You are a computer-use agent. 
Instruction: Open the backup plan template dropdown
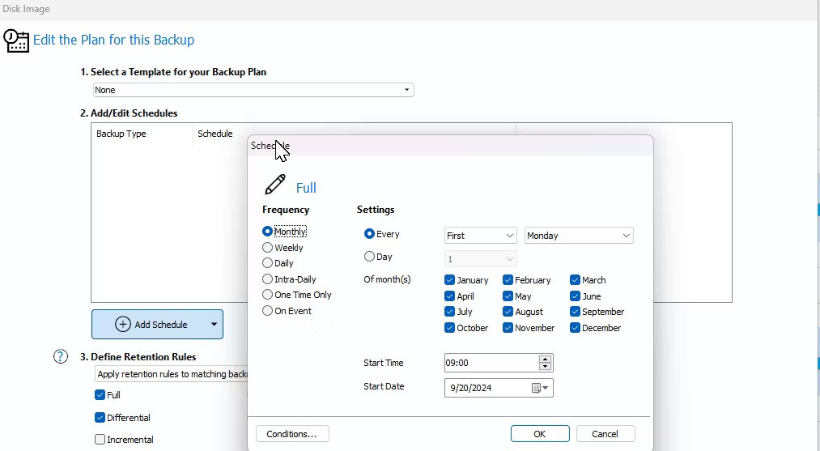click(x=253, y=90)
